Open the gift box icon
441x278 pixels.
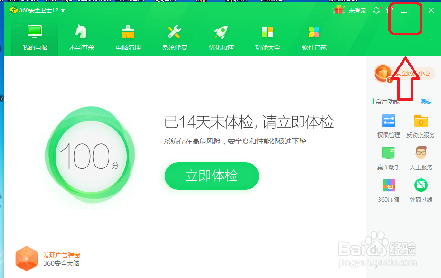[x=338, y=10]
